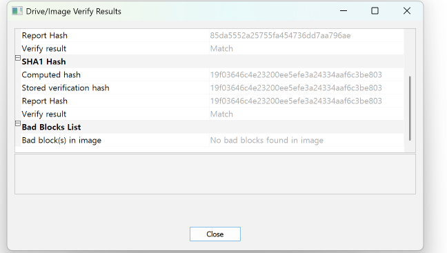
Task: Select the Bad Blocks List header
Action: 51,127
